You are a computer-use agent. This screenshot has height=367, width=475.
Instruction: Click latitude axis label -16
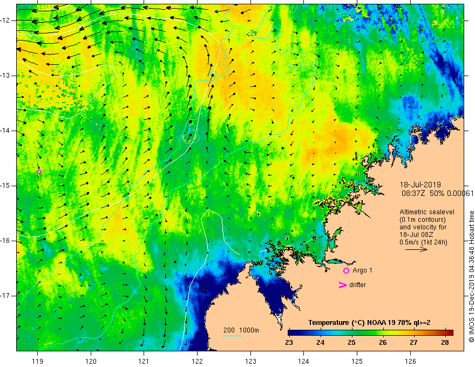pos(6,241)
